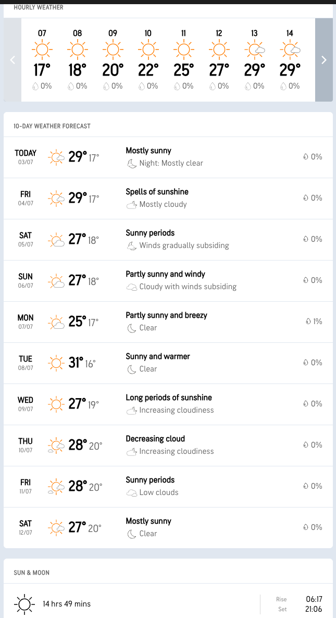Click the sun icon in Tuesday 08/07 row

click(x=56, y=363)
